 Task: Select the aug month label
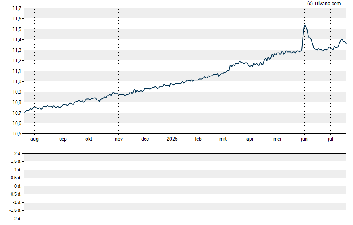[x=34, y=139]
